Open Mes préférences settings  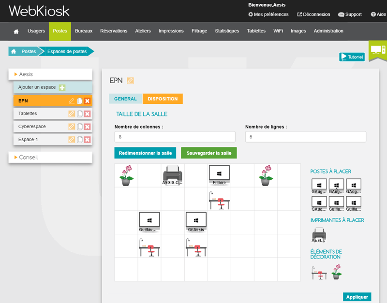(268, 14)
